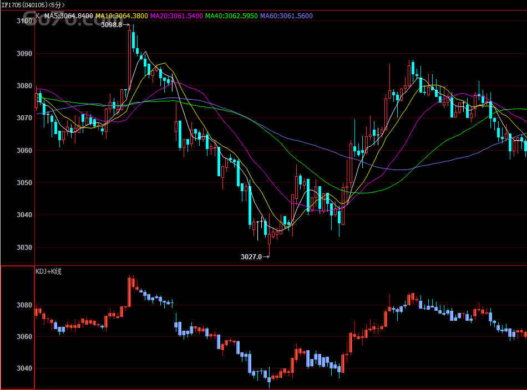Select the MA10:3064.3800 indicator label
Image resolution: width=527 pixels, height=390 pixels.
[121, 16]
